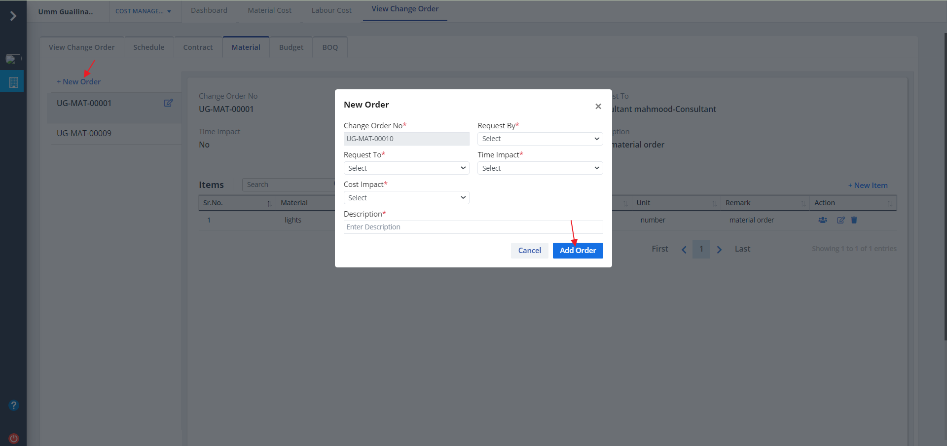Click the Enter Description input field
The image size is (947, 446).
click(473, 227)
